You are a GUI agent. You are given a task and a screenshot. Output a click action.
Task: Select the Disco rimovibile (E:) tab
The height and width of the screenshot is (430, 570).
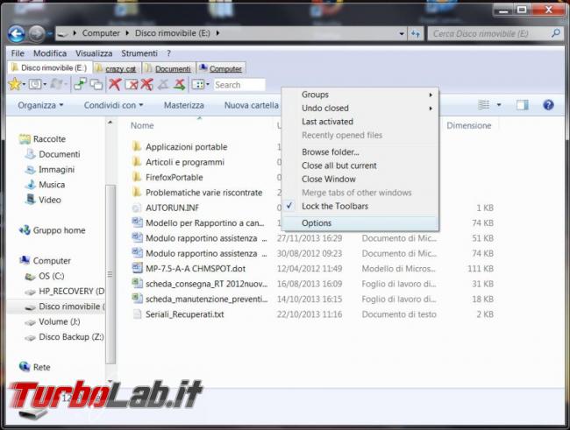pyautogui.click(x=49, y=67)
